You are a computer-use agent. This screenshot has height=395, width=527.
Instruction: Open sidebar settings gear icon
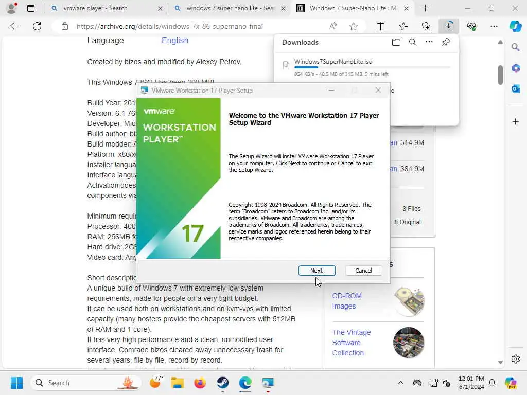[515, 359]
